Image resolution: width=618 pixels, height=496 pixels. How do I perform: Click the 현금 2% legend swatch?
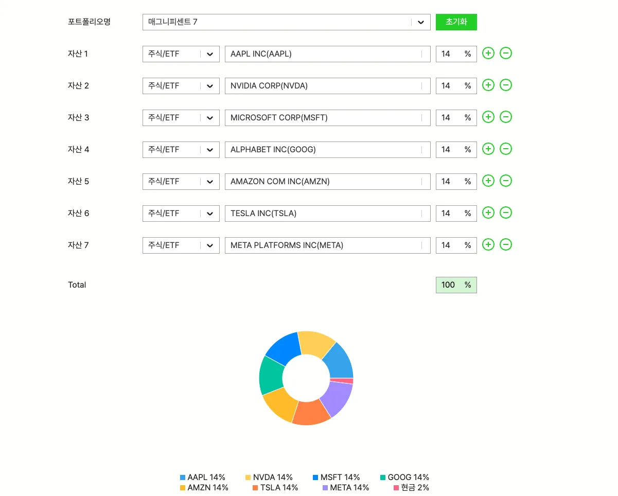[x=396, y=488]
